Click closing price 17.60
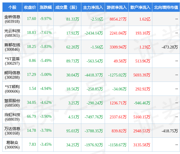This screenshot has height=154, width=180. pyautogui.click(x=31, y=19)
